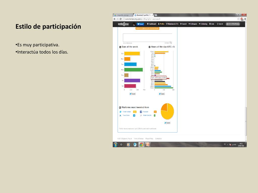
Task: Click the PowerPoint icon in the taskbar
Action: (x=148, y=144)
